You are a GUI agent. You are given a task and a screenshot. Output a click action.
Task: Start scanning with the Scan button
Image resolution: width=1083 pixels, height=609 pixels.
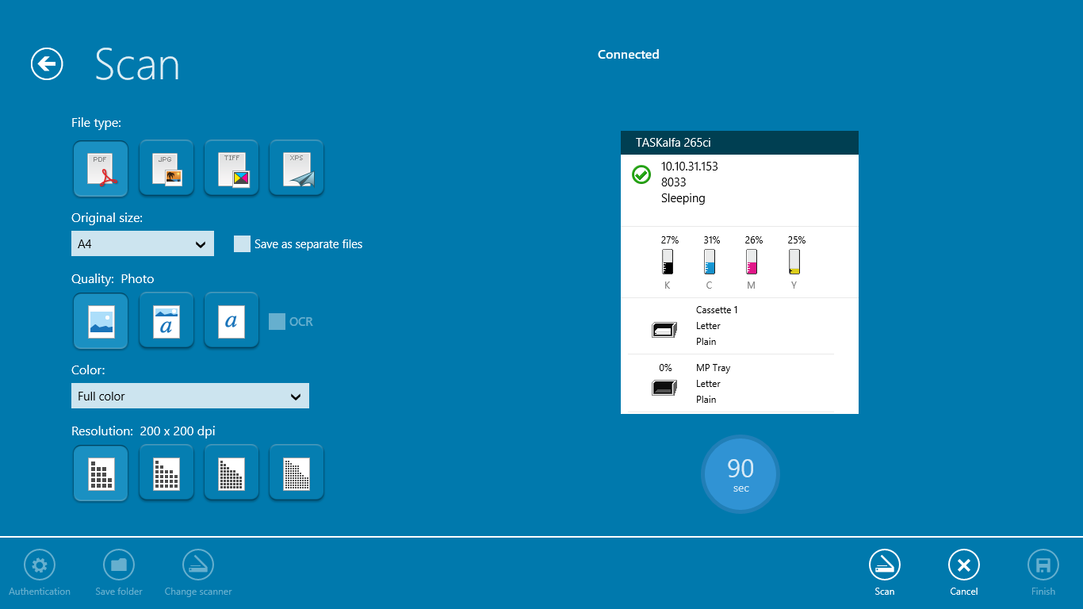[884, 565]
